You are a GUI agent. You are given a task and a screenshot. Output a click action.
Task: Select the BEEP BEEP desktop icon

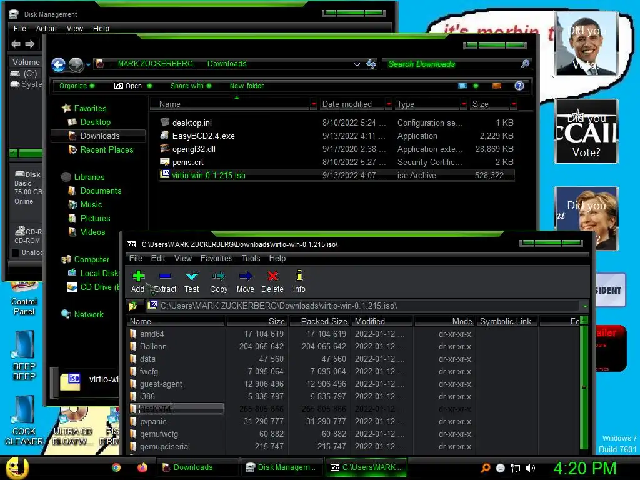click(24, 355)
